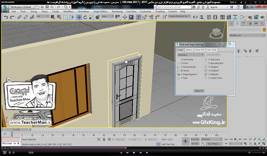
Task: Toggle the Angle Snap button
Action: tap(145, 17)
